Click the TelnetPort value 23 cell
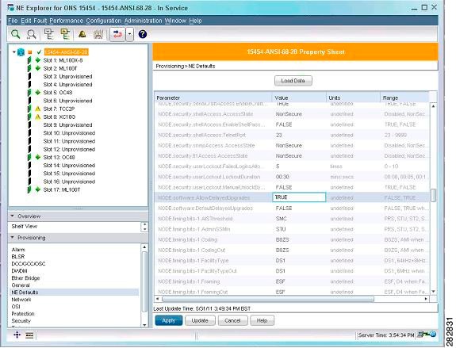This screenshot has height=348, width=456. (x=299, y=136)
